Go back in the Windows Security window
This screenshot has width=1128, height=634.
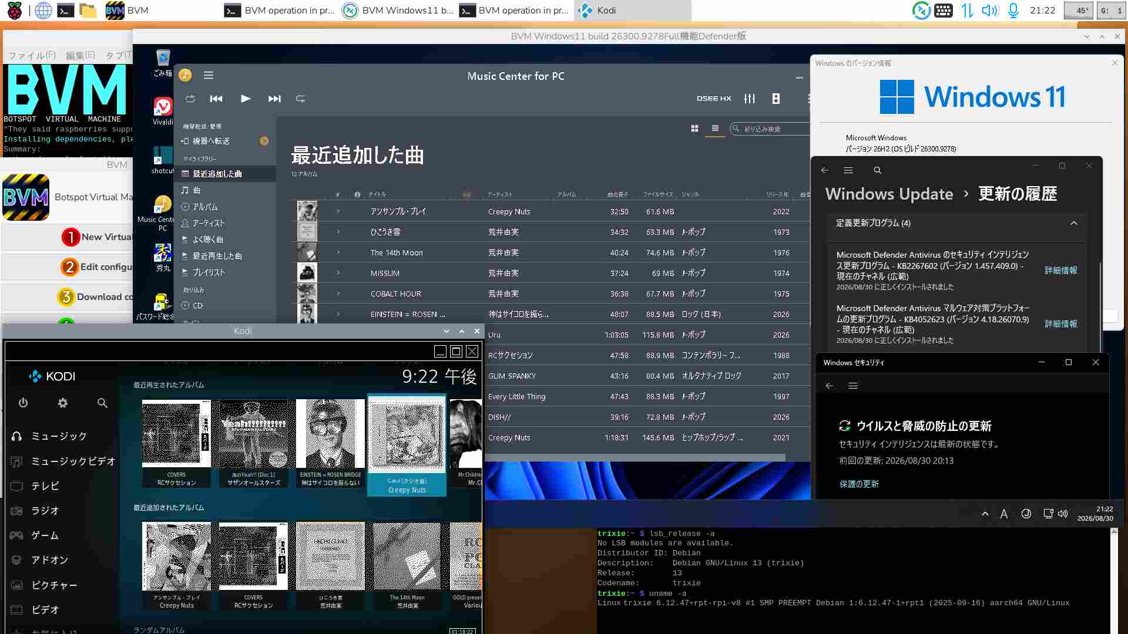point(830,386)
